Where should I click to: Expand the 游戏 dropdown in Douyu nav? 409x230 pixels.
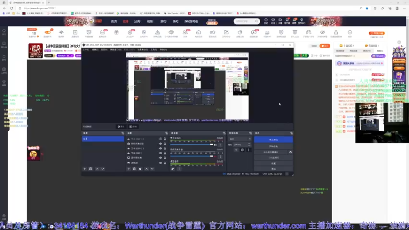164,21
